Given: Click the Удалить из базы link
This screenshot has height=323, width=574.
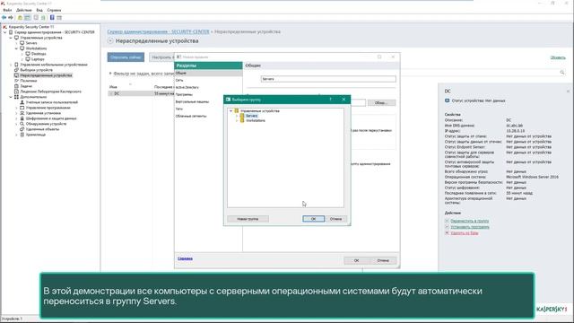Looking at the screenshot, I should pyautogui.click(x=465, y=232).
